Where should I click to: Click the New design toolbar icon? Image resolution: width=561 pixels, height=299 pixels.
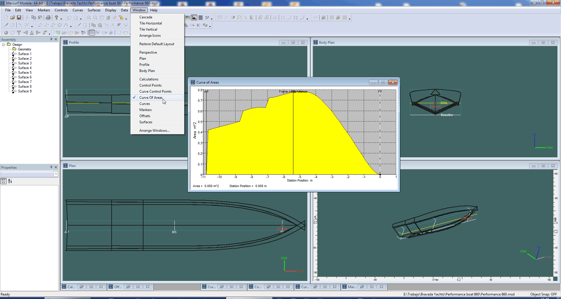[6, 18]
